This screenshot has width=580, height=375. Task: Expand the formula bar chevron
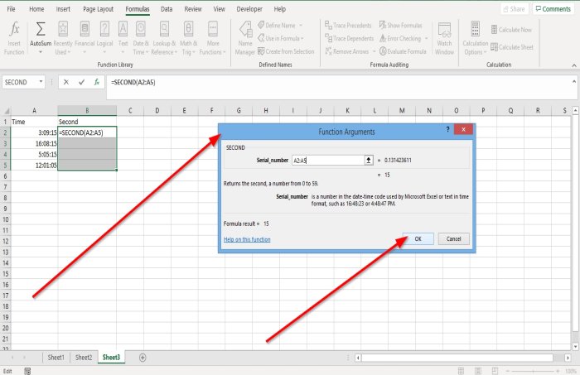tap(573, 81)
